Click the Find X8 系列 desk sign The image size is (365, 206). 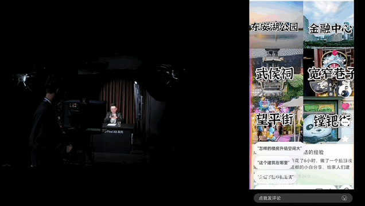tap(114, 132)
